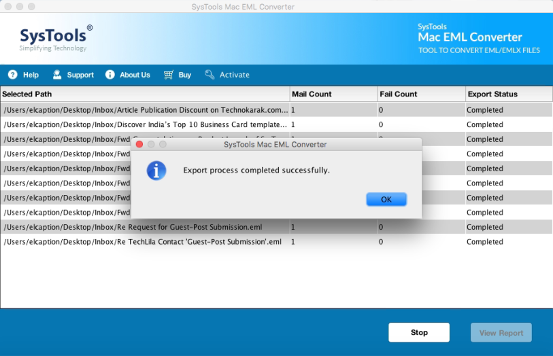Screen dimensions: 553x356
Task: Open the Help menu item
Action: (31, 75)
